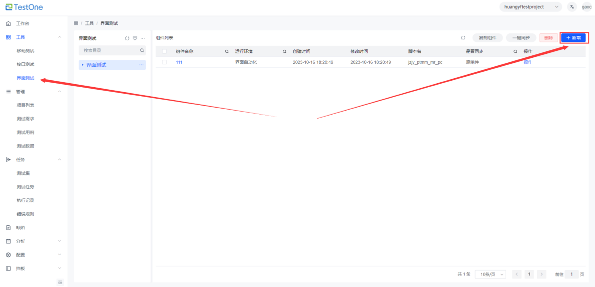The image size is (595, 287).
Task: Select all rows via header checkbox
Action: [164, 51]
